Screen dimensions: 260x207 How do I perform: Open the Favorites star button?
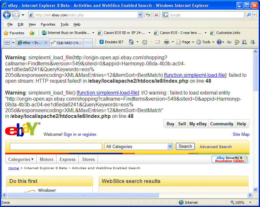(x=14, y=33)
